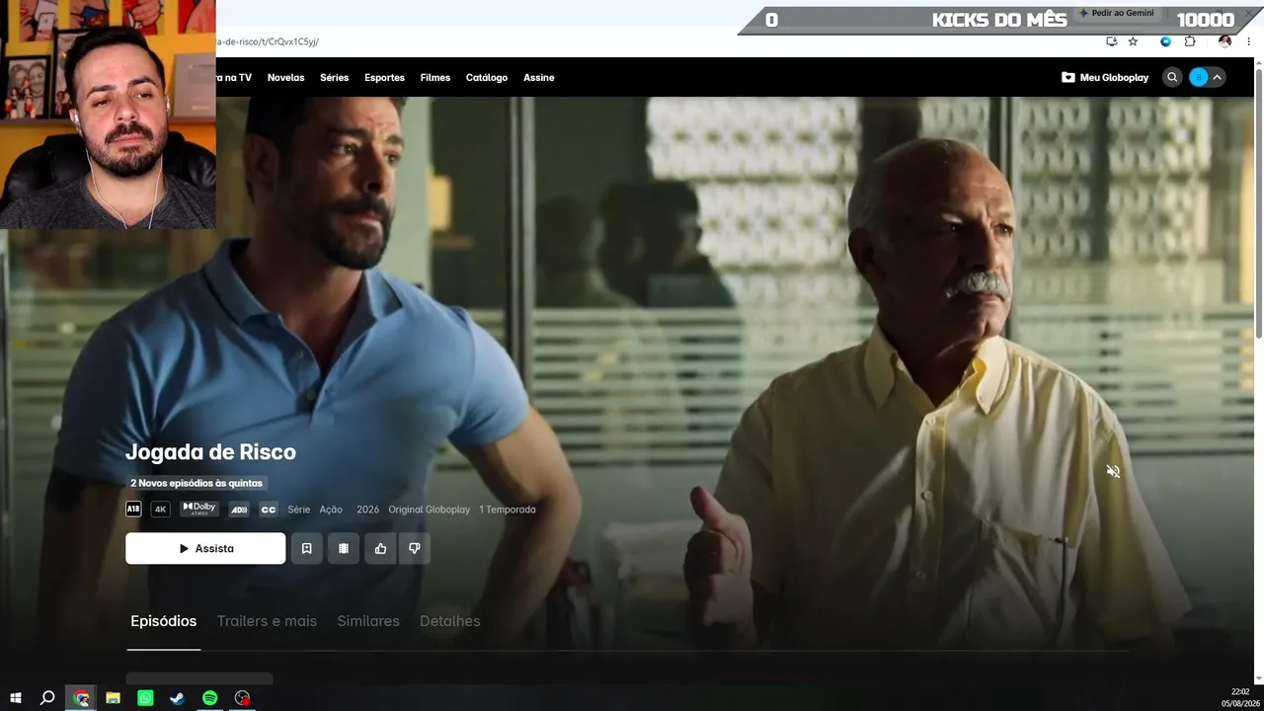Click the closed captions CC badge
Viewport: 1264px width, 711px height.
coord(268,510)
